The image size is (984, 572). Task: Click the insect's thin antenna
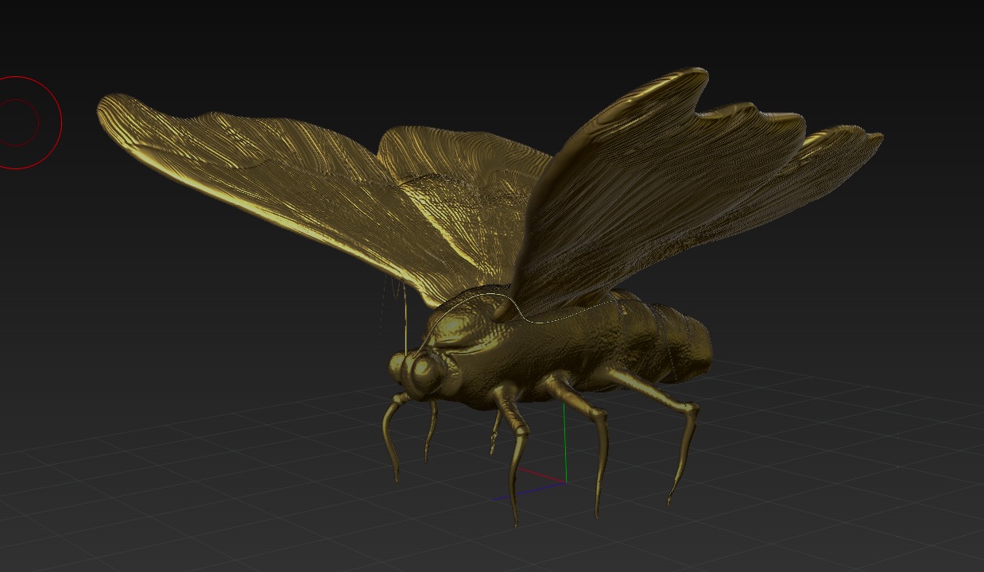coord(405,318)
